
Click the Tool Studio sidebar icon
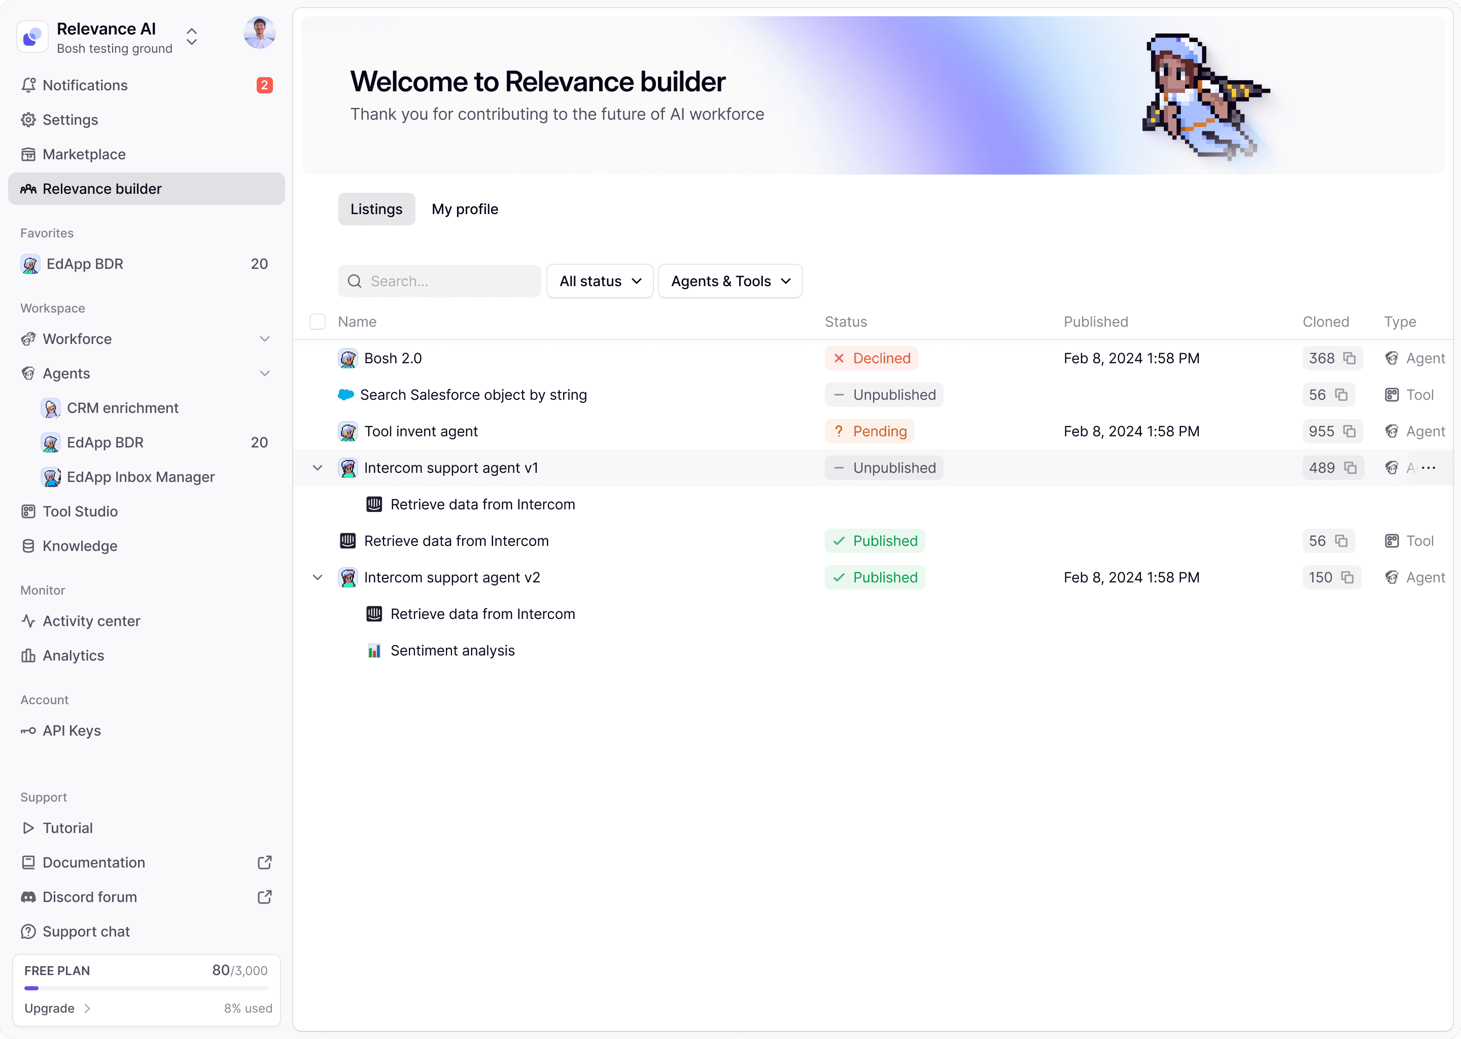pos(28,511)
